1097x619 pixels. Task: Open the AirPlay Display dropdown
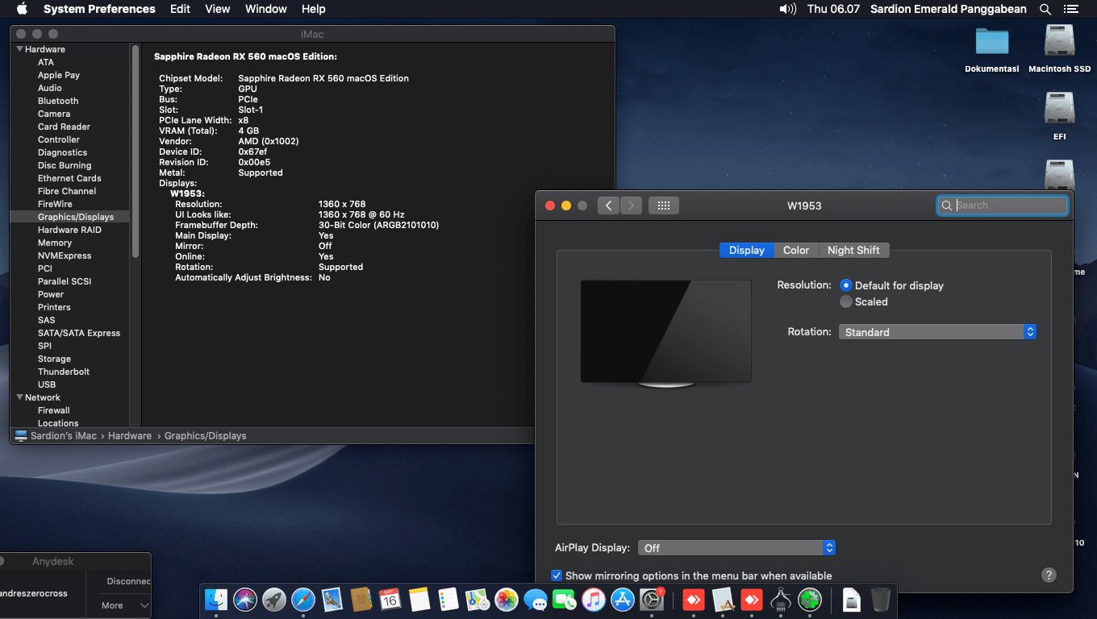point(736,548)
